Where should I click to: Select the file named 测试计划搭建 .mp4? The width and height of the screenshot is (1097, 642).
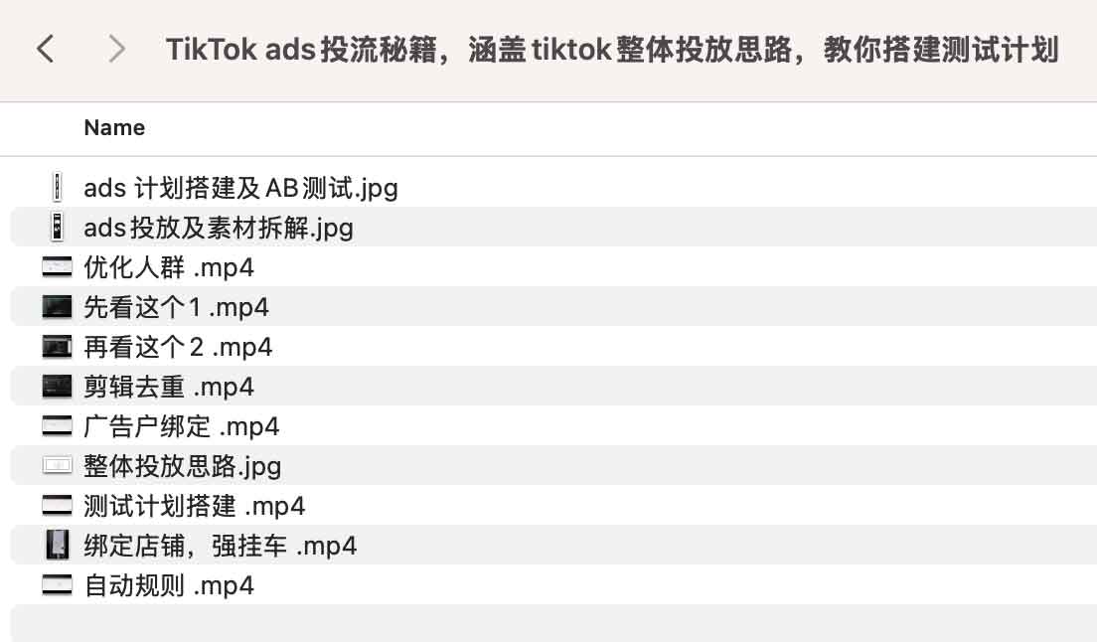click(x=194, y=506)
